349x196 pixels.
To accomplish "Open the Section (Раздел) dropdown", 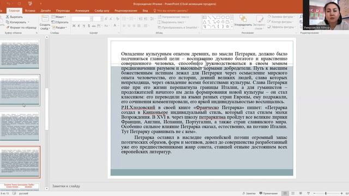I will coord(59,28).
